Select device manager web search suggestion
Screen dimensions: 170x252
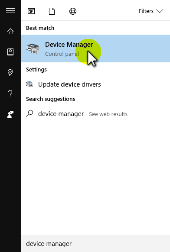(x=95, y=114)
